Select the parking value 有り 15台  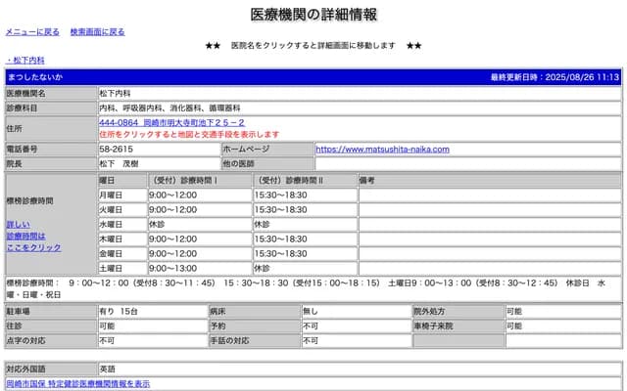click(119, 311)
